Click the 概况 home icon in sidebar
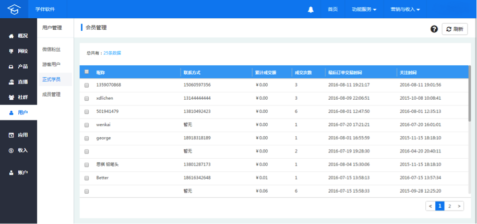 [x=11, y=36]
